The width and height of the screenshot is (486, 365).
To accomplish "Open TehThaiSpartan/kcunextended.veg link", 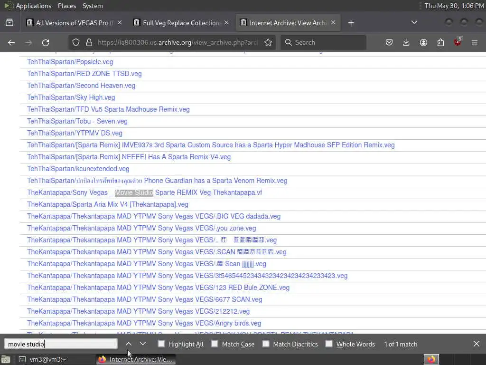I will (78, 169).
